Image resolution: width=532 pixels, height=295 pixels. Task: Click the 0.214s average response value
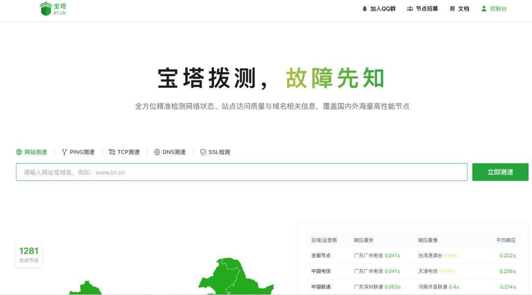(507, 287)
